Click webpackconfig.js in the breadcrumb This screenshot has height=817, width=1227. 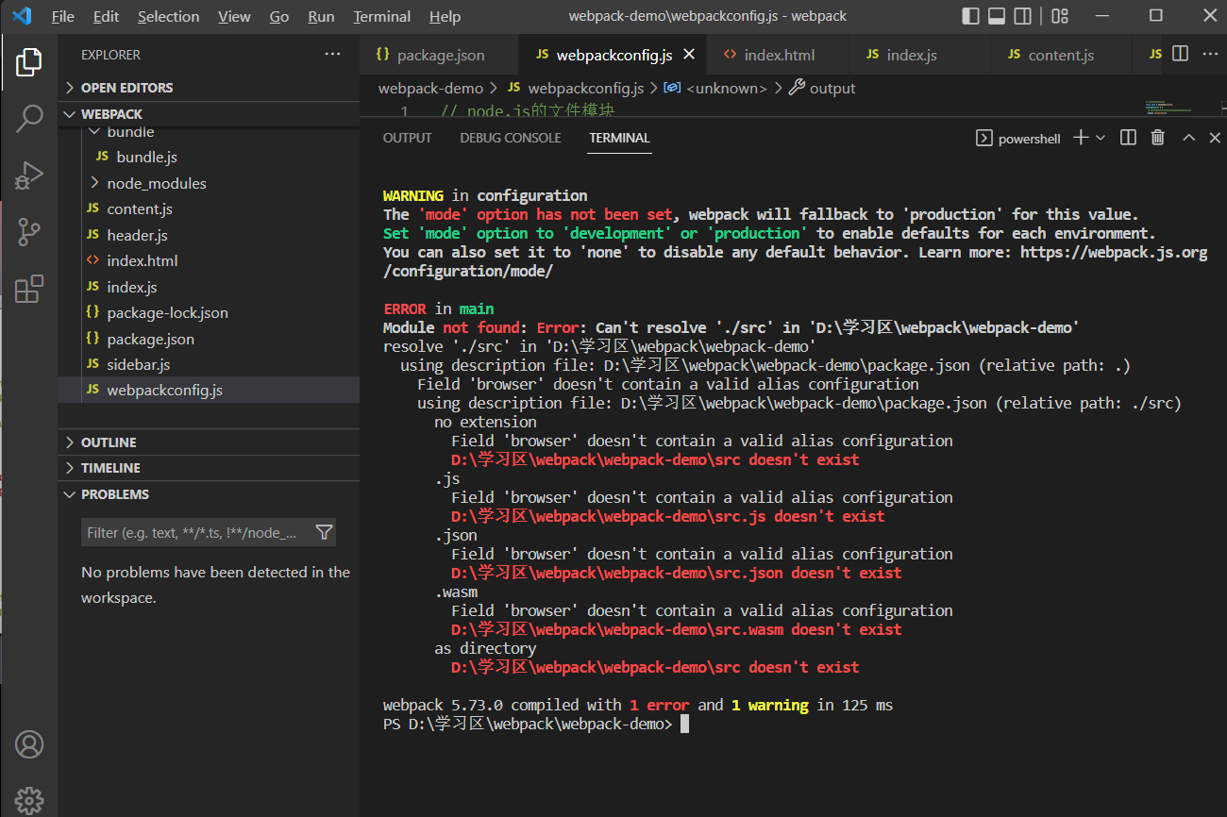click(x=585, y=88)
